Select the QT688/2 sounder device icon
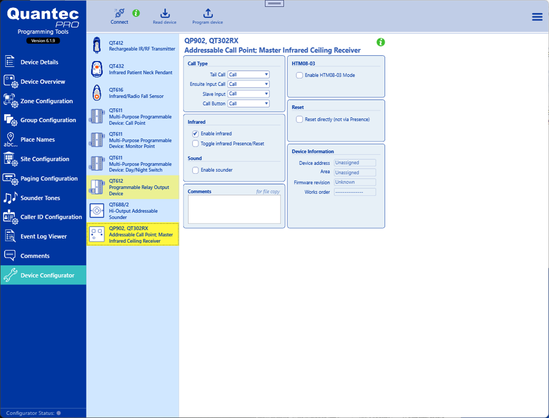Viewport: 549px width, 418px height. pos(97,210)
